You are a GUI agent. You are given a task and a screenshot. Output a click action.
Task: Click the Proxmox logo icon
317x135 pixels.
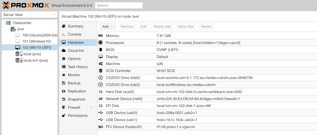pyautogui.click(x=6, y=5)
